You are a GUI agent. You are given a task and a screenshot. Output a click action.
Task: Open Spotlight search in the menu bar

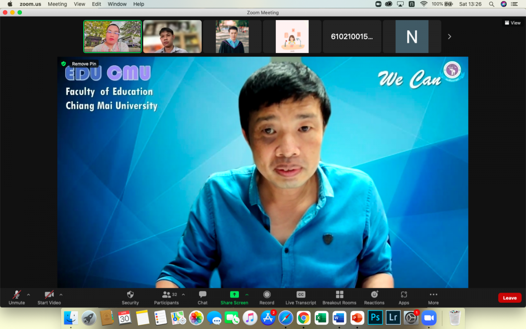[x=491, y=4]
